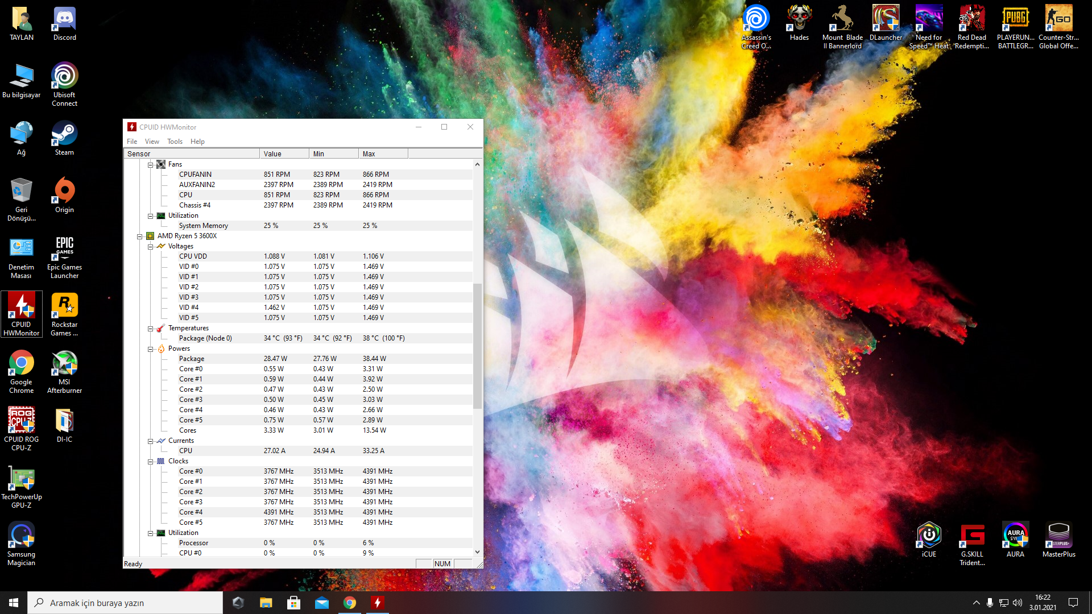Open the Mail app from taskbar
This screenshot has width=1092, height=614.
point(322,603)
